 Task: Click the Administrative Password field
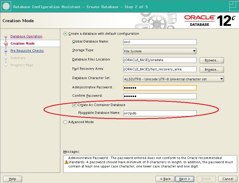pyautogui.click(x=160, y=88)
